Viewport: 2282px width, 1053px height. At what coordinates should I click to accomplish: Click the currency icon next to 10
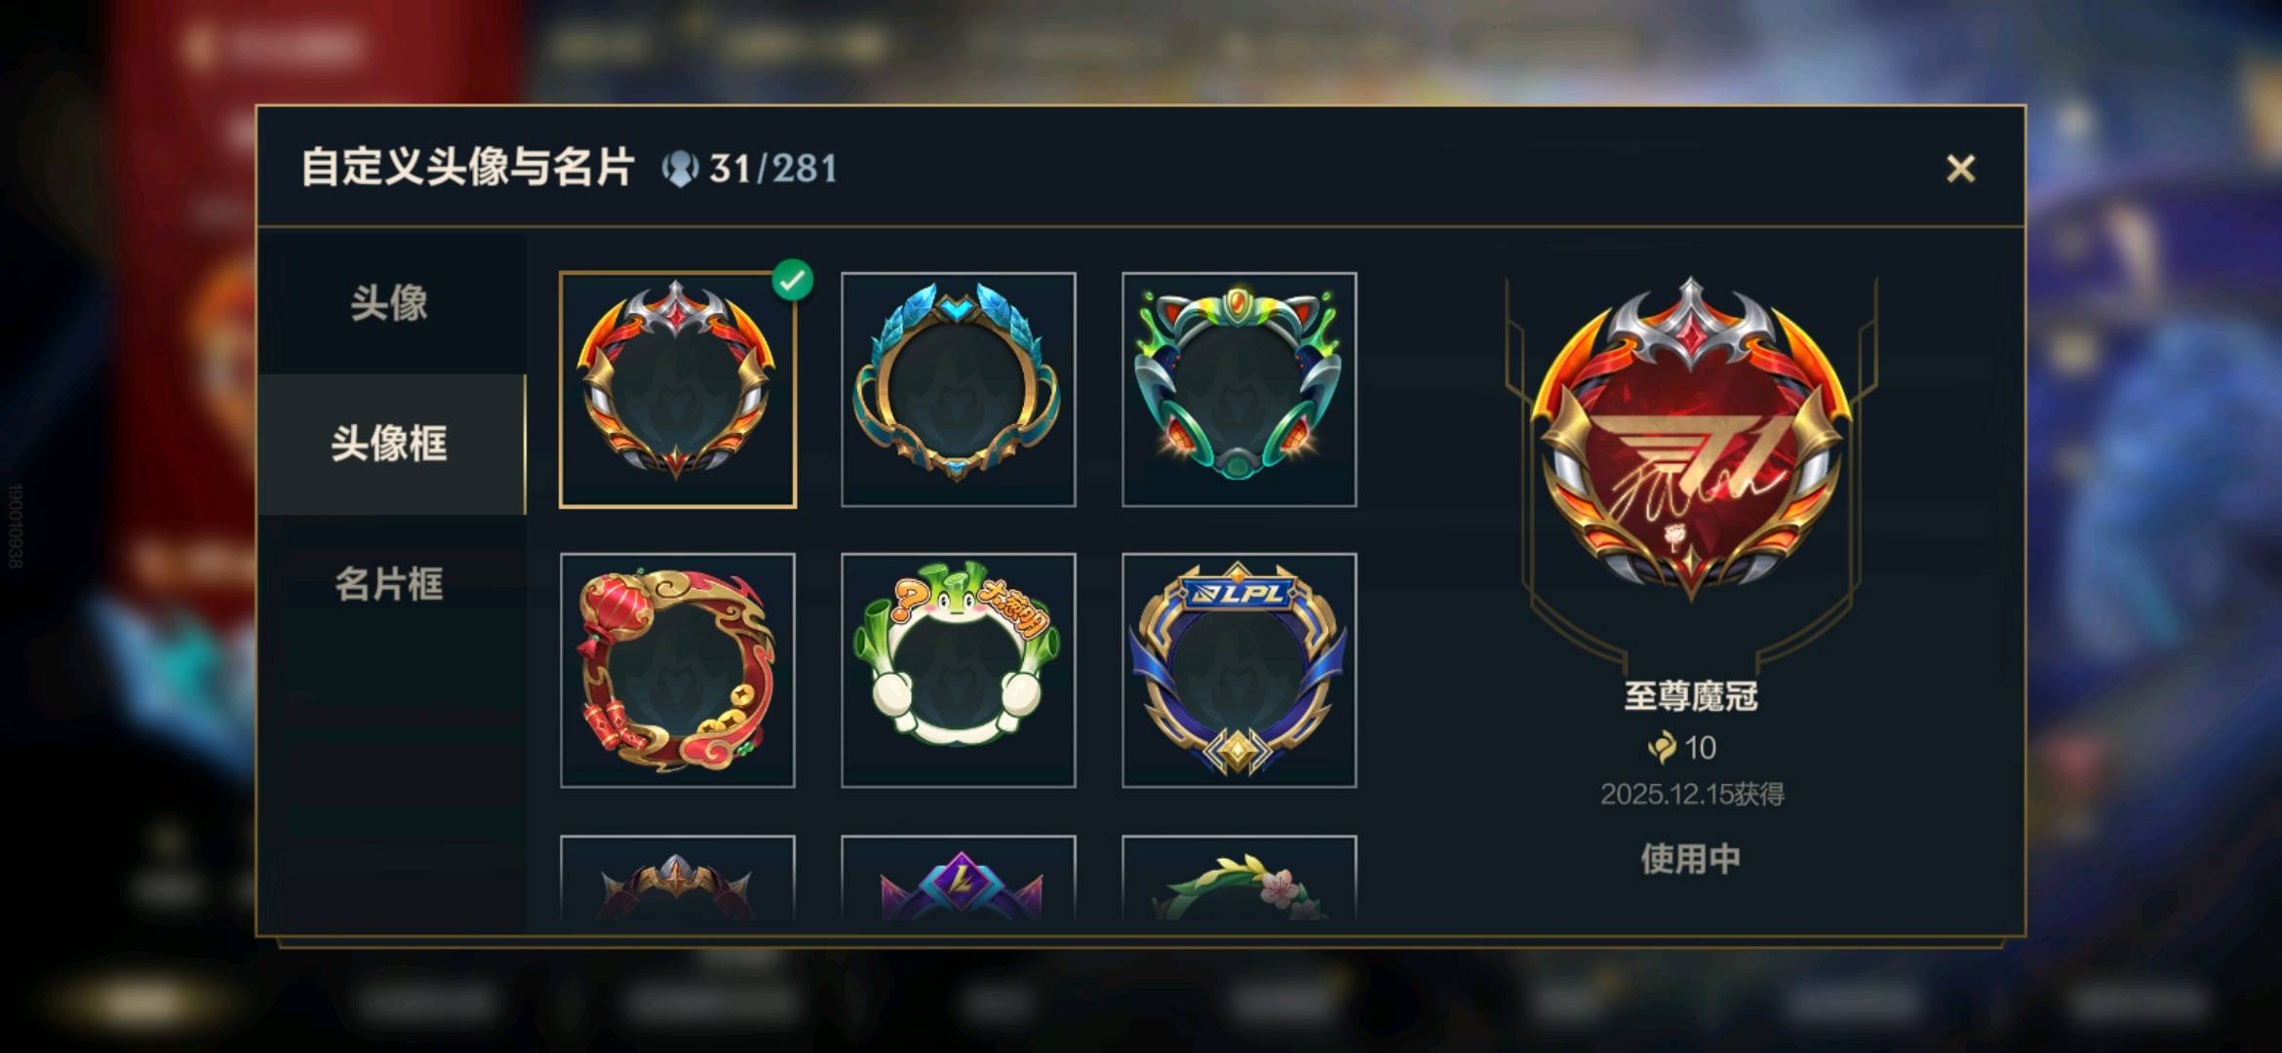point(1662,748)
